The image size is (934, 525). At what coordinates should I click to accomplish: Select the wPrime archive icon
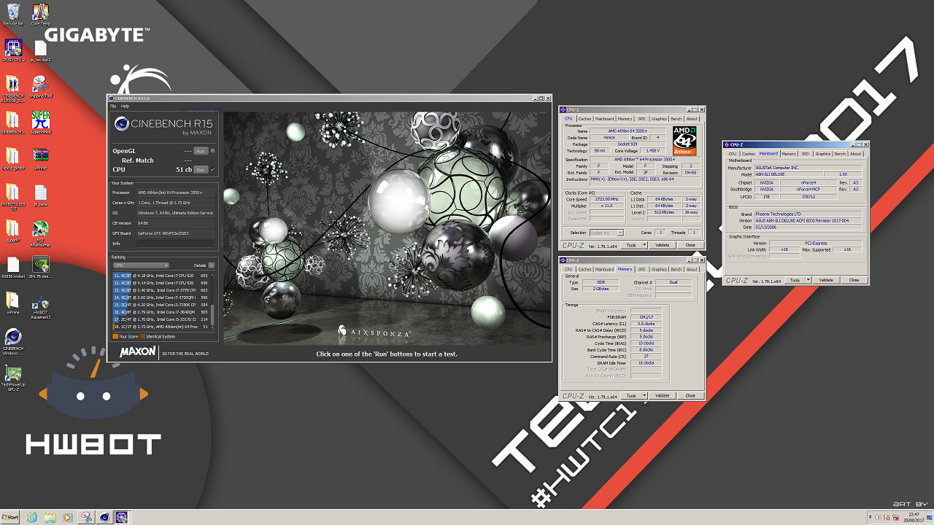click(x=40, y=157)
